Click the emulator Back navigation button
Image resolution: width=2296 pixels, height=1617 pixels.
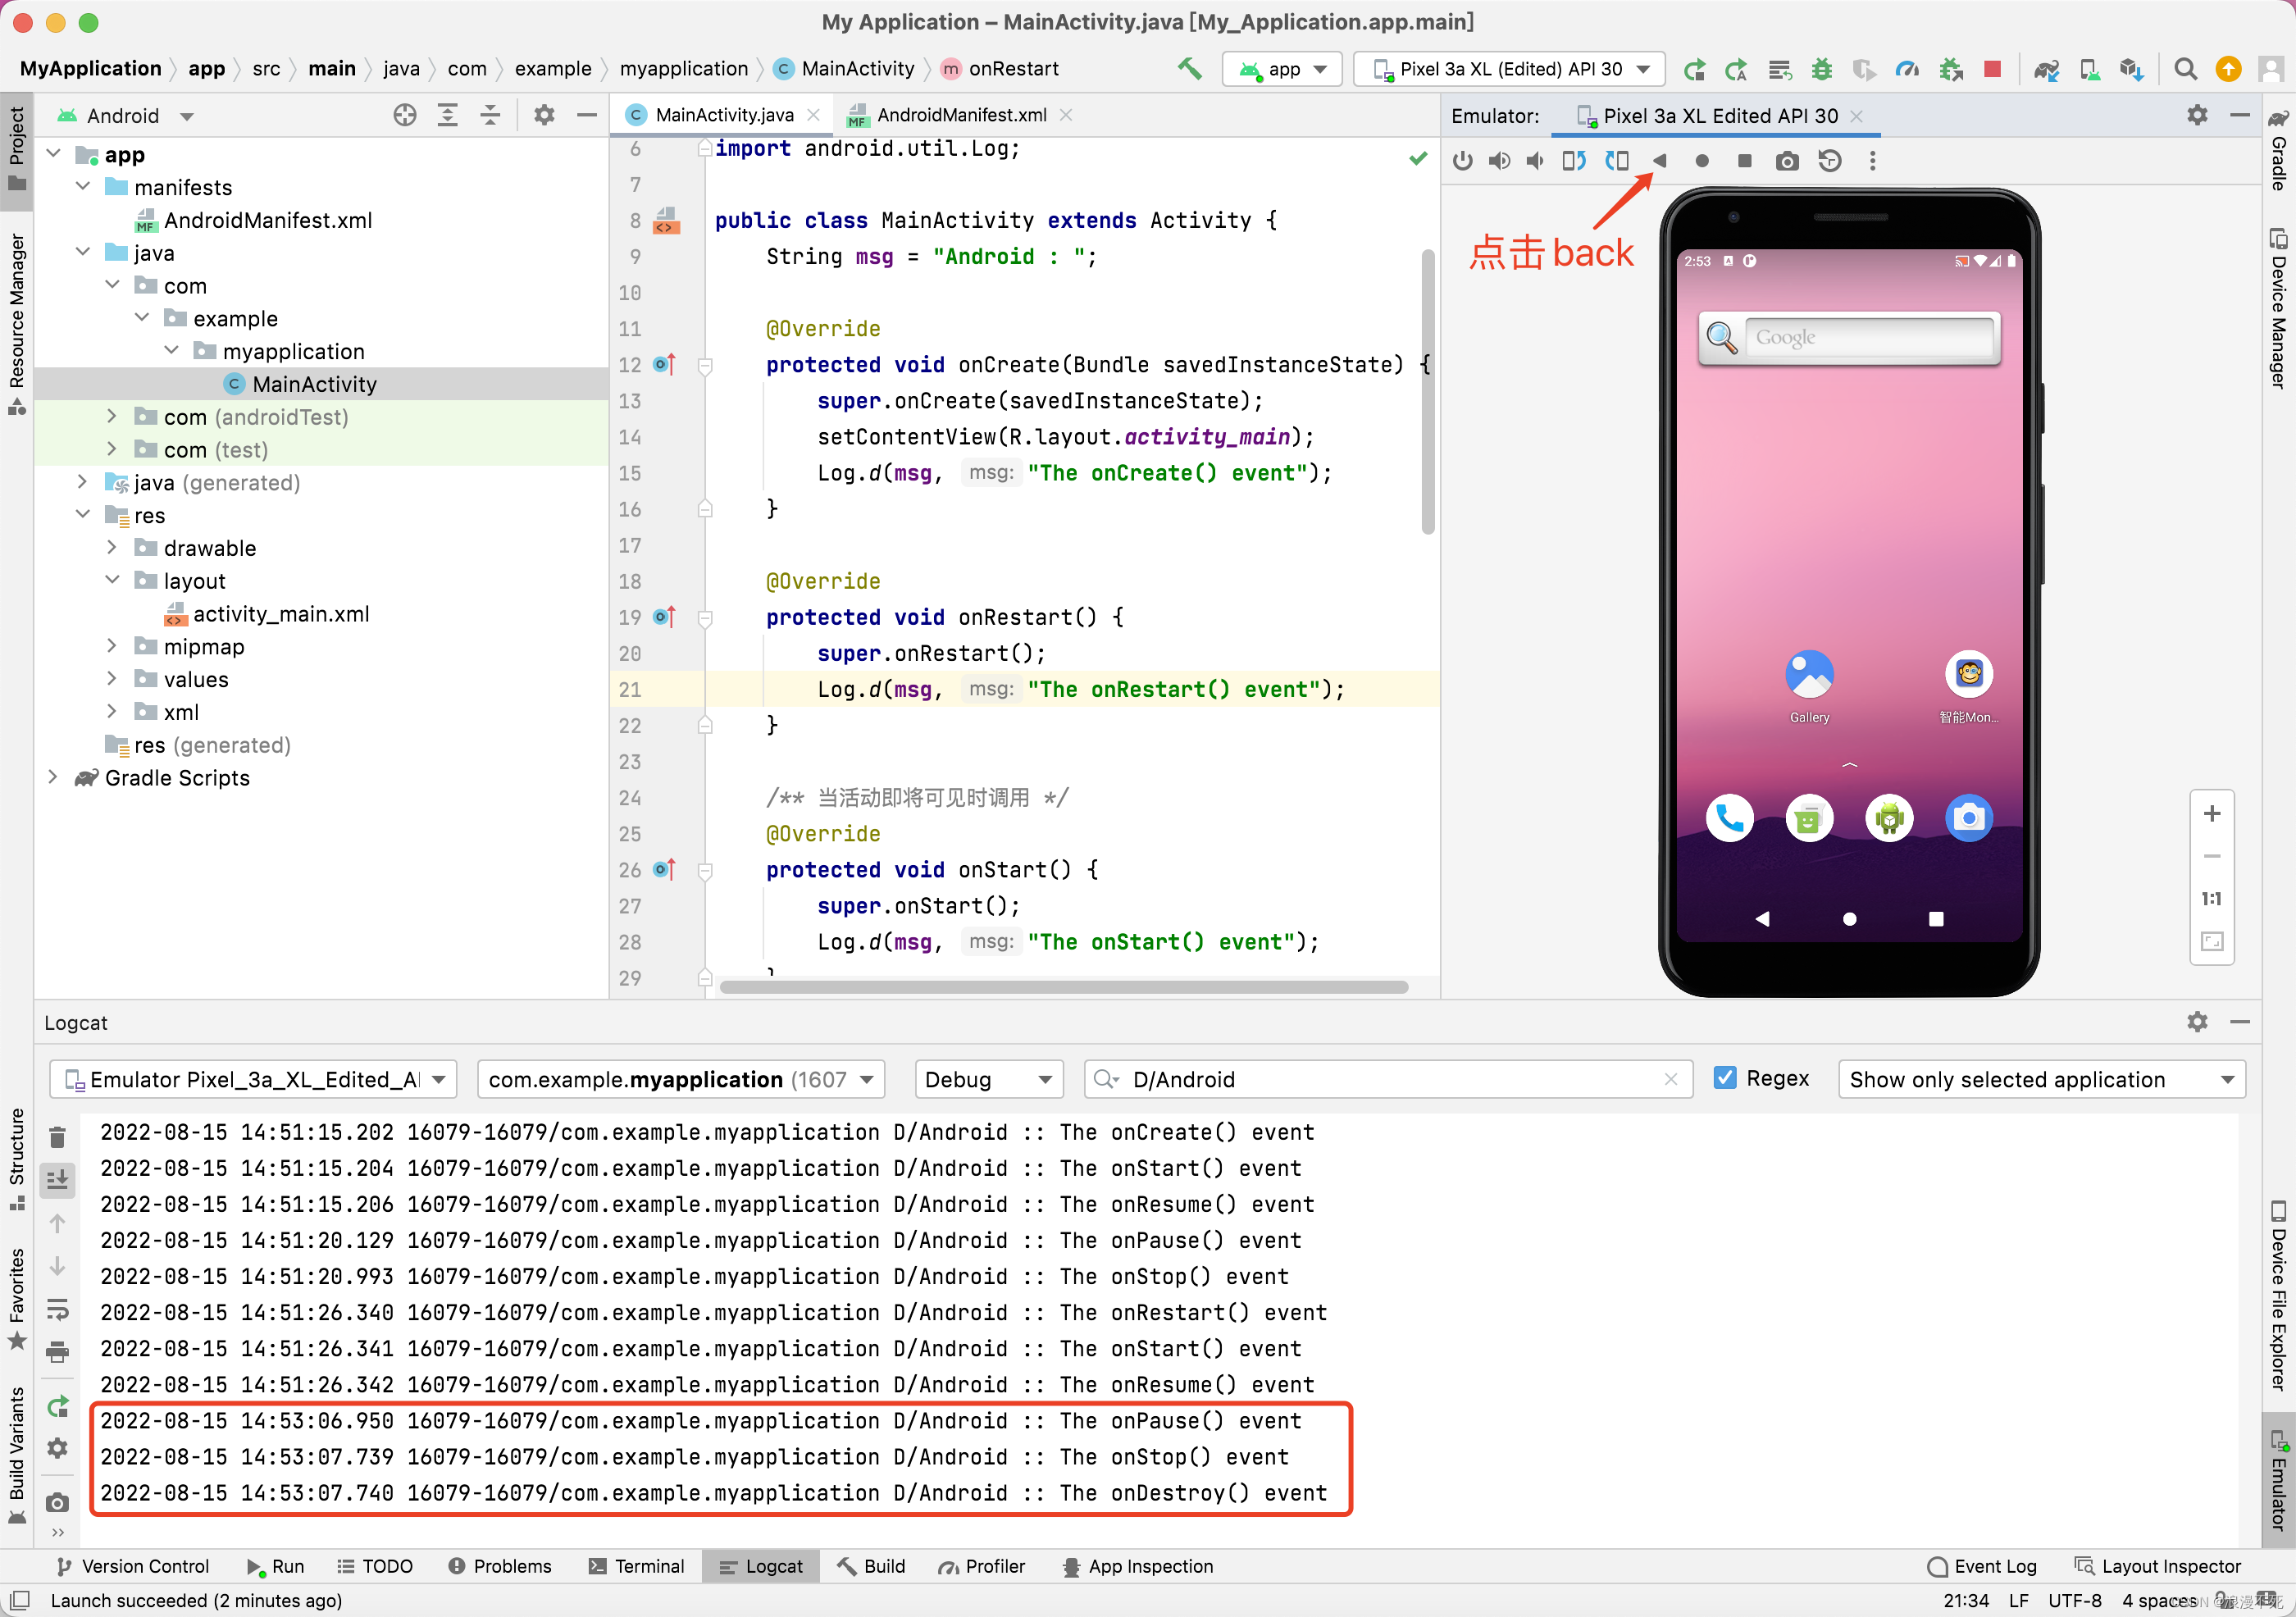(1660, 161)
